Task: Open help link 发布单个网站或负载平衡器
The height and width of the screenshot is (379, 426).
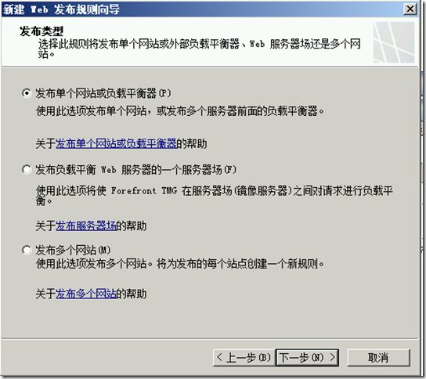Action: 116,143
